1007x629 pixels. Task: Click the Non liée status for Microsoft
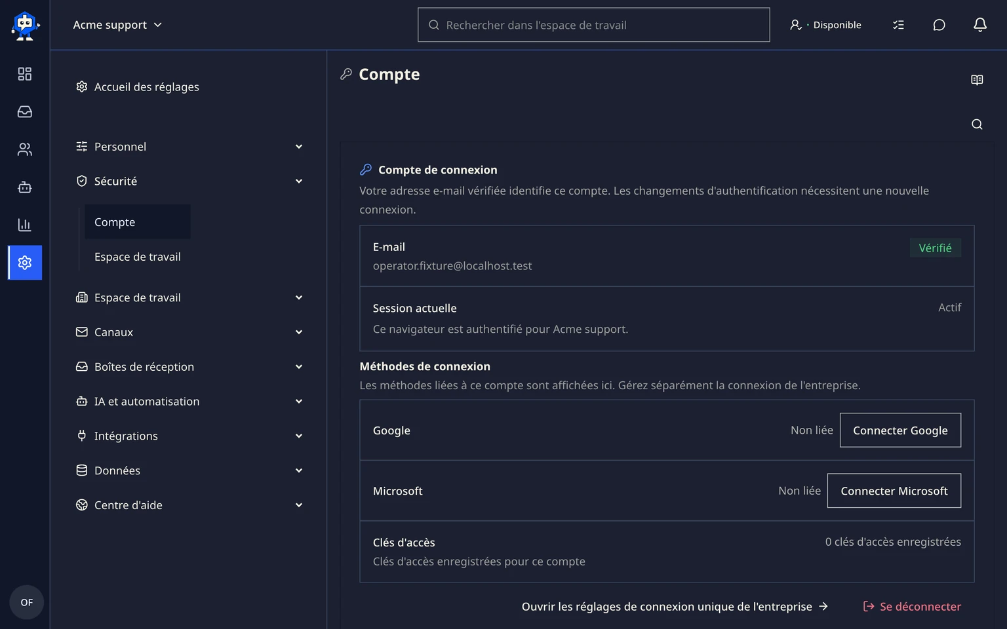(799, 491)
